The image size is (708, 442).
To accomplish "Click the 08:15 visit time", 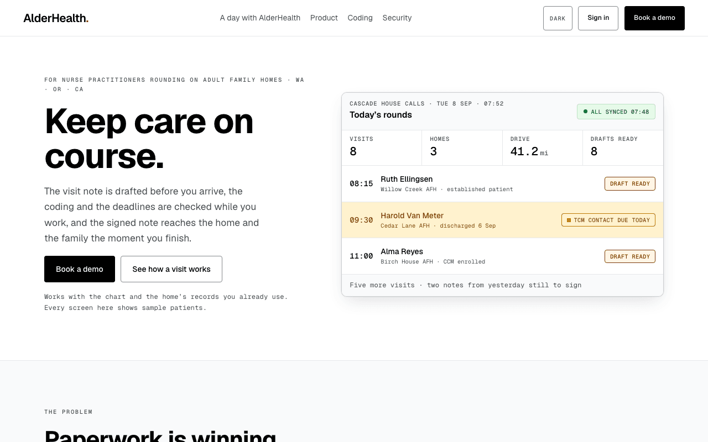I will 361,183.
